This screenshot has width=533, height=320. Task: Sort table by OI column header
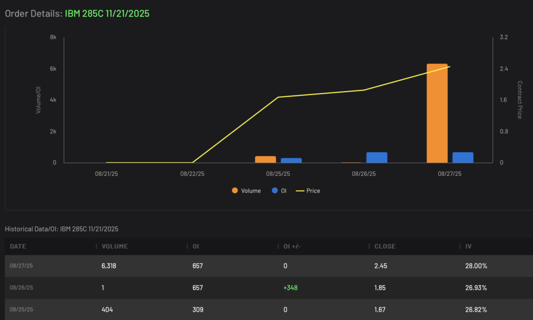(x=196, y=246)
